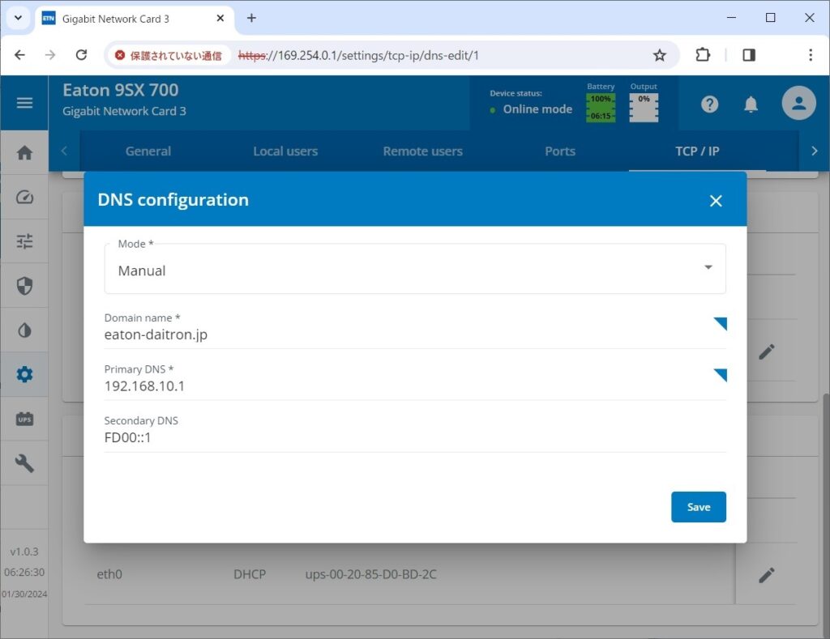This screenshot has width=830, height=639.
Task: Open the Meters gauge icon in sidebar
Action: [x=24, y=197]
